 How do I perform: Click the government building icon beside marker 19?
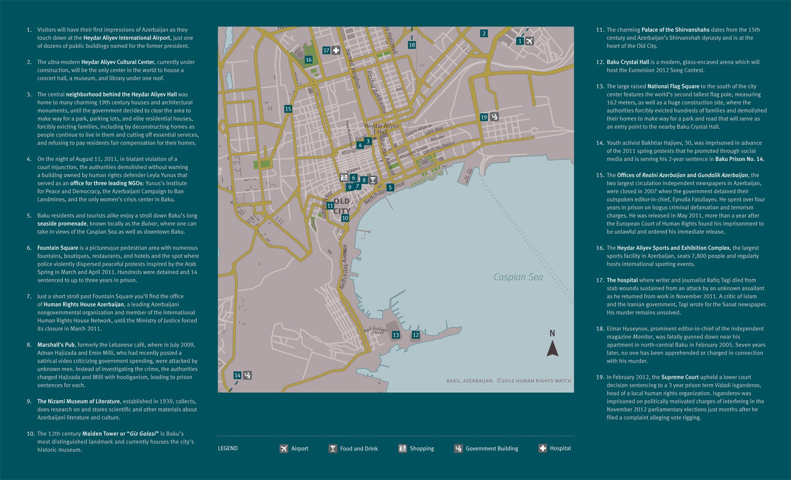(494, 117)
